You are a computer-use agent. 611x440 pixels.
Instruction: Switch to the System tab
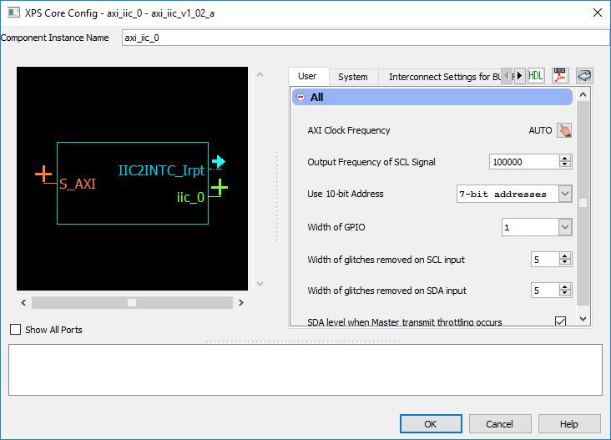coord(353,77)
